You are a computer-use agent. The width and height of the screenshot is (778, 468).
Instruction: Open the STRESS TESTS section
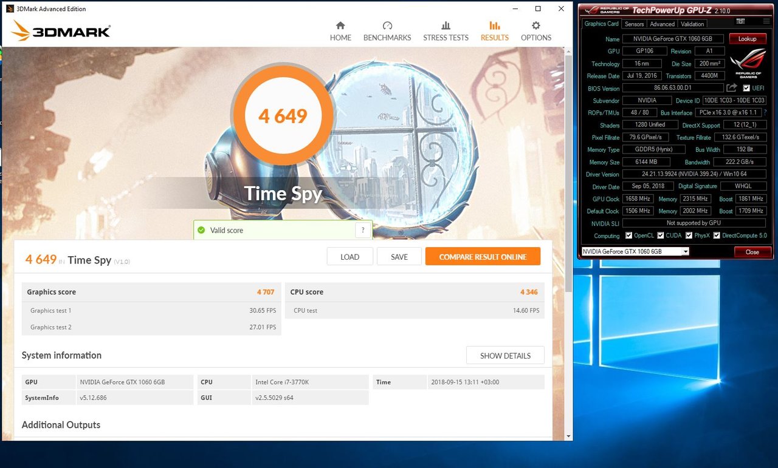click(446, 31)
